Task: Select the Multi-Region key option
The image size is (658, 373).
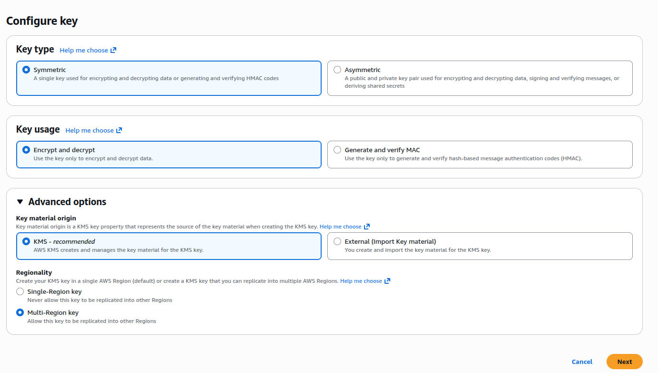Action: point(20,312)
